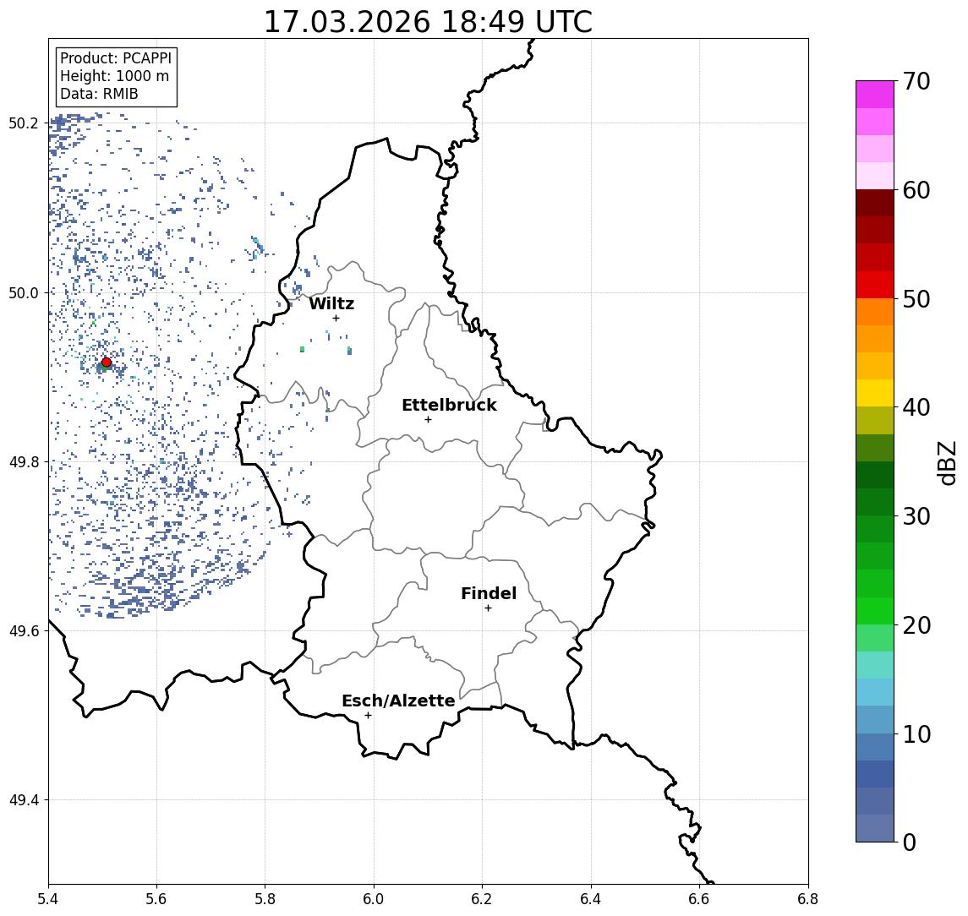Click the 60 tick on colorbar
The image size is (968, 916).
(x=916, y=190)
